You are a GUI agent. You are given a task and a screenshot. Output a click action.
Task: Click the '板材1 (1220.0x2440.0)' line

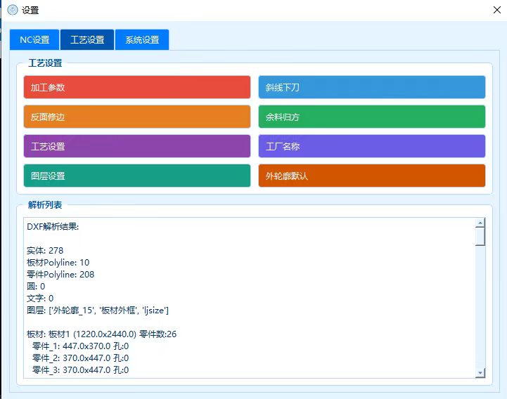[x=101, y=334]
